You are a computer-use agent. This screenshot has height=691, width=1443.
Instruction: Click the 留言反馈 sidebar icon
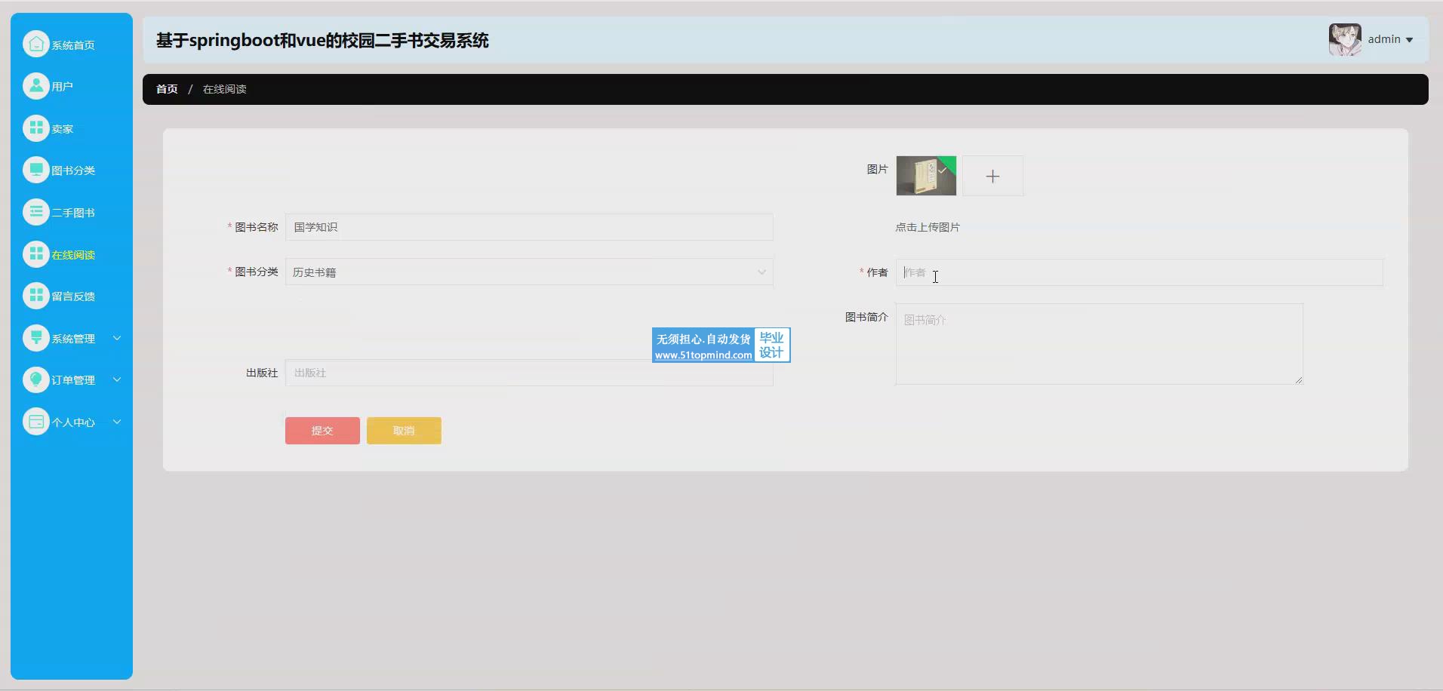click(x=35, y=296)
